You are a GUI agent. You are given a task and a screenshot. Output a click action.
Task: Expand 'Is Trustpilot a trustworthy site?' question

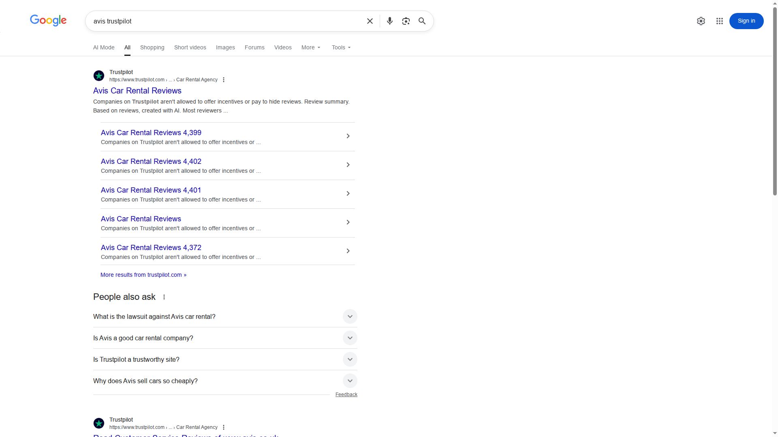350,359
